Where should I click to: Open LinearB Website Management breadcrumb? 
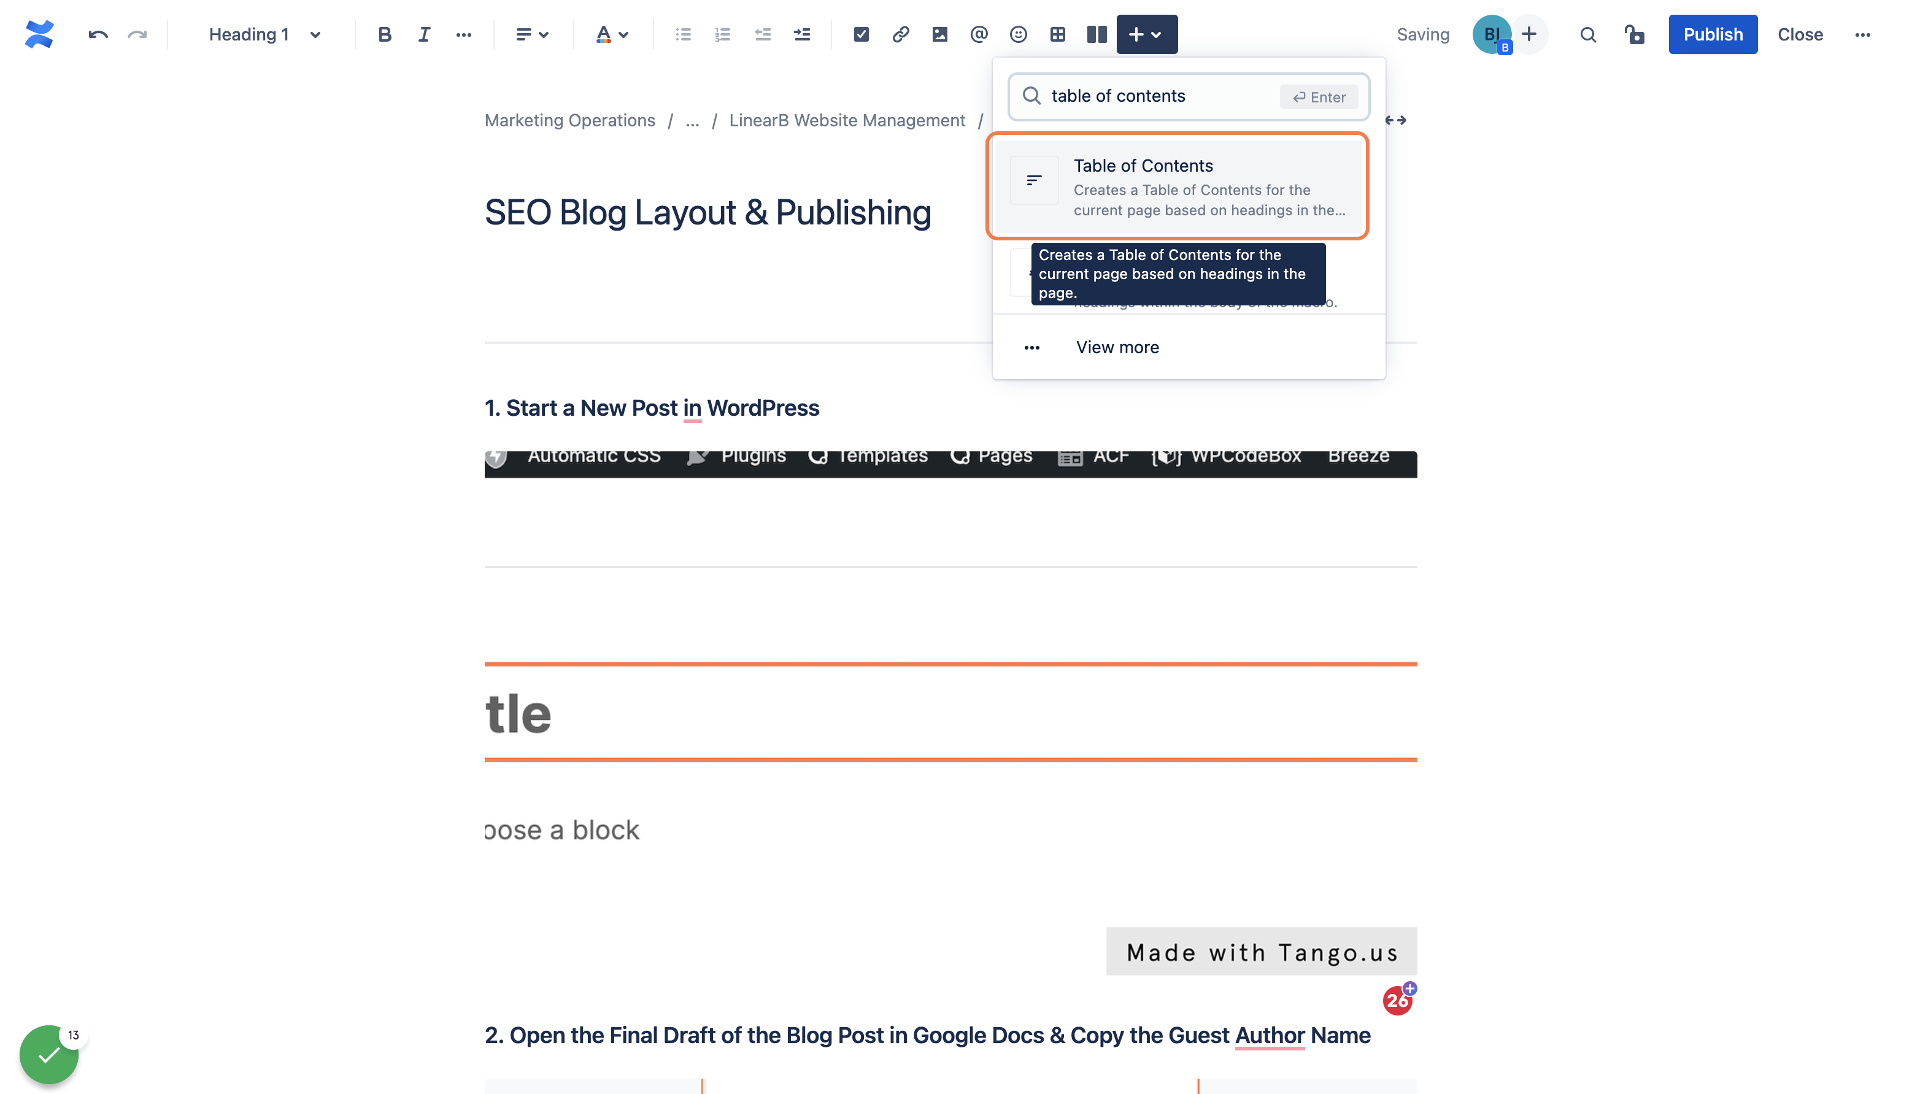[x=847, y=120]
